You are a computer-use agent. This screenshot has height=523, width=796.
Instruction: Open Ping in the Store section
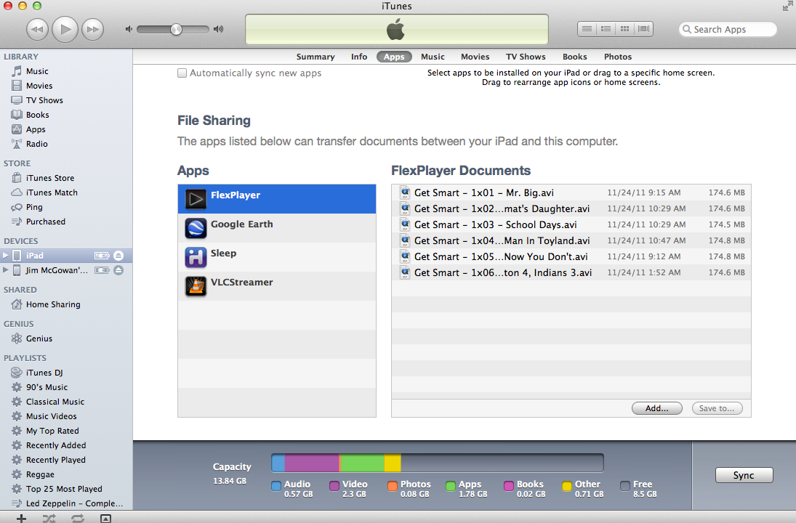(66, 207)
